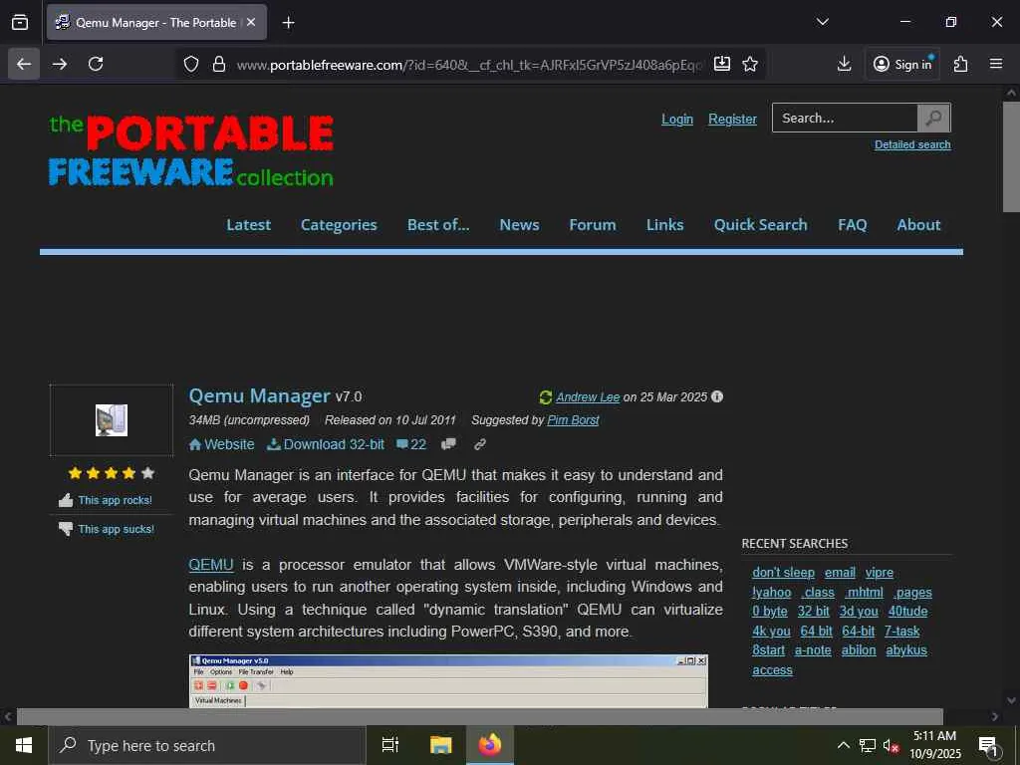
Task: Open the FAQ page
Action: tap(853, 224)
